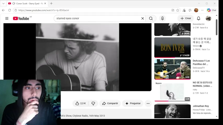Mute the tab via speaker icon
This screenshot has width=223, height=125.
(x=14, y=3)
